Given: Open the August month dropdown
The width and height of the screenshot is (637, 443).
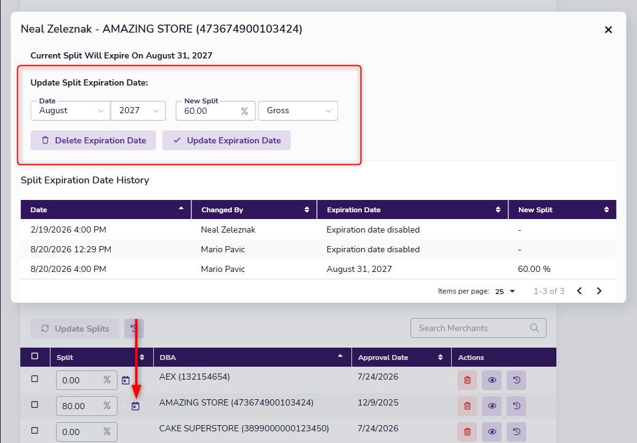Looking at the screenshot, I should pyautogui.click(x=70, y=111).
